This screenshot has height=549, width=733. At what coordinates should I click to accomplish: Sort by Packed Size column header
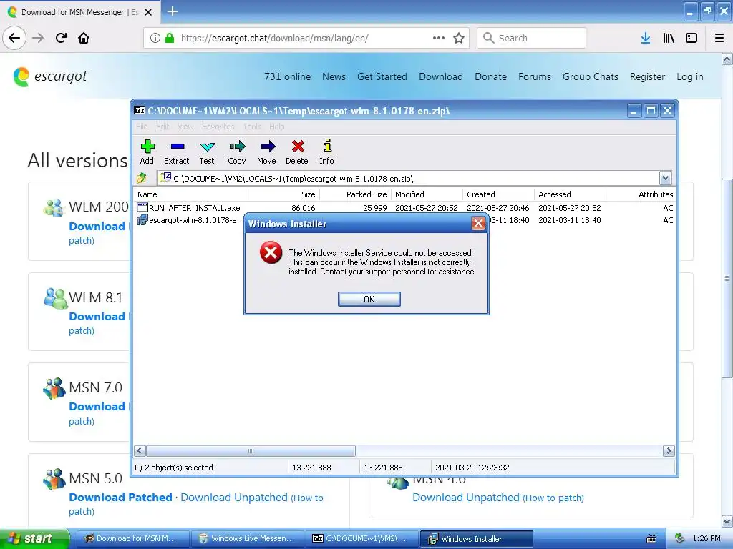pyautogui.click(x=355, y=194)
